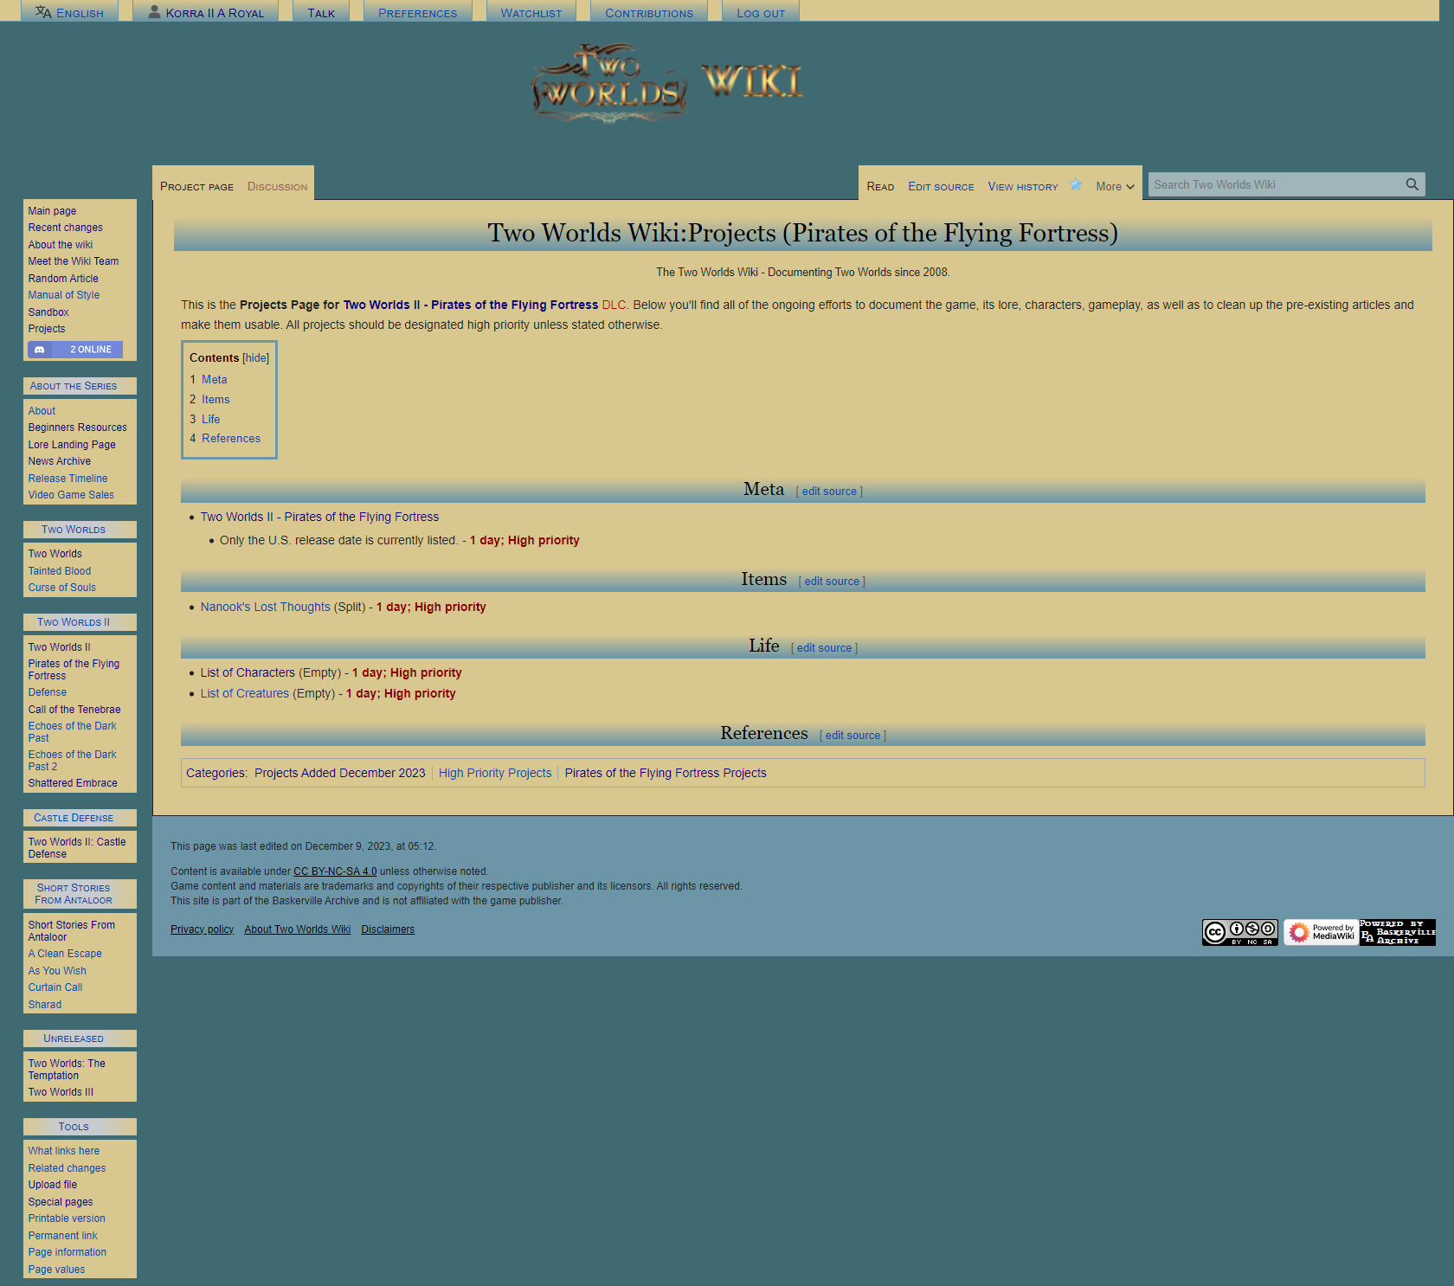Click edit source next to References heading

(x=852, y=736)
